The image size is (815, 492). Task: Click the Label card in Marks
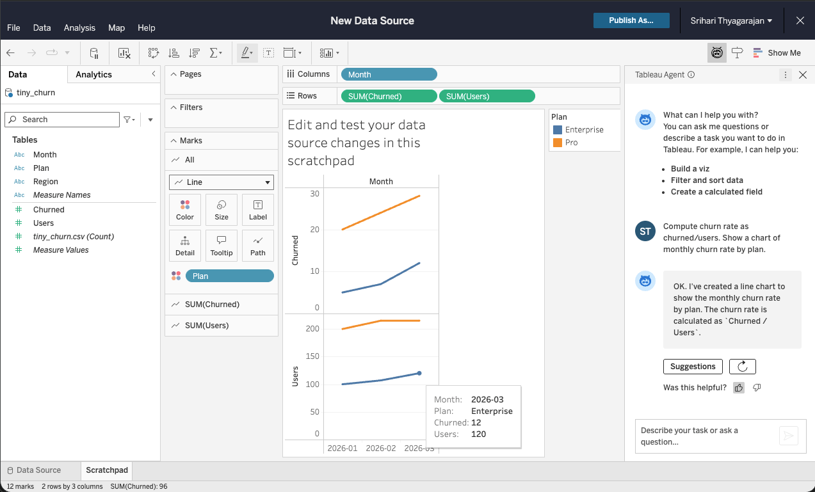258,210
